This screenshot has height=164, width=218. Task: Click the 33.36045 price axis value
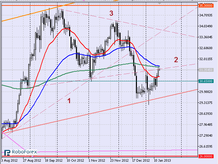click(206, 37)
